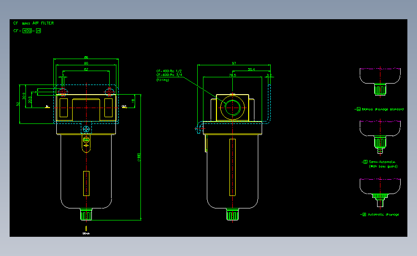417x256 pixels.
Task: Click the '(With bowl guard)' note
Action: pyautogui.click(x=383, y=167)
